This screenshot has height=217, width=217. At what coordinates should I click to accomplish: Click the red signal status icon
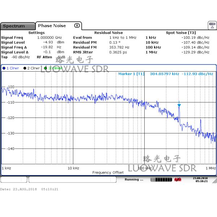pyautogui.click(x=178, y=180)
